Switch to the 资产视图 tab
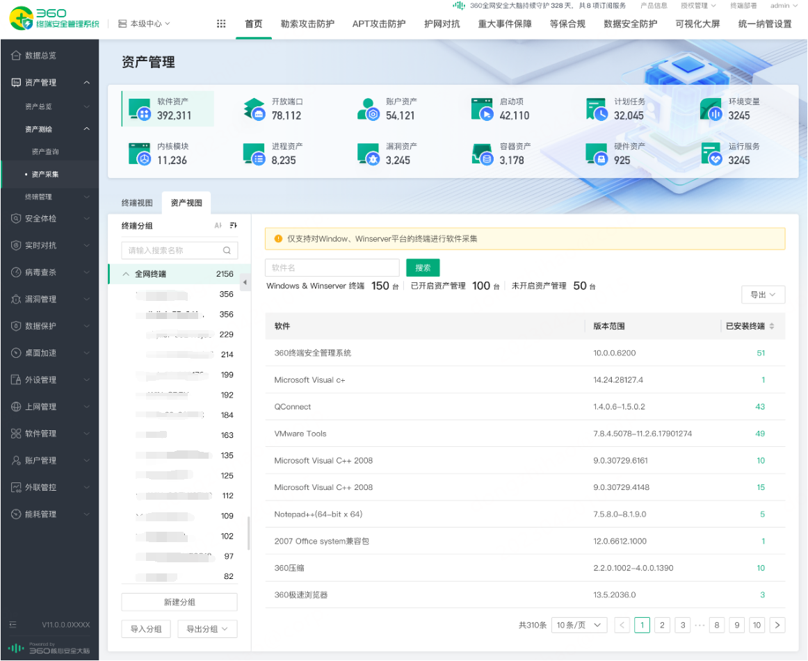Screen dimensions: 808x661 click(x=186, y=203)
